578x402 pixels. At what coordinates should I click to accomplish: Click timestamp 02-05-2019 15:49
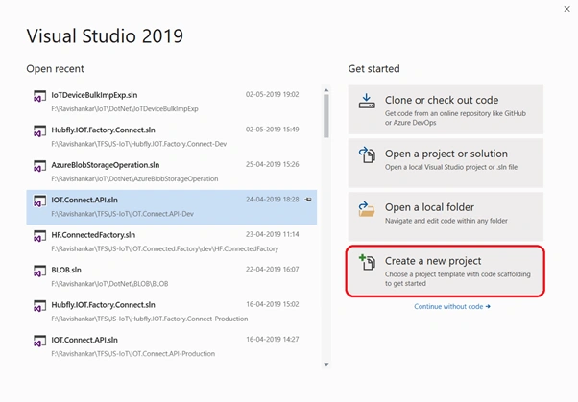tap(273, 130)
